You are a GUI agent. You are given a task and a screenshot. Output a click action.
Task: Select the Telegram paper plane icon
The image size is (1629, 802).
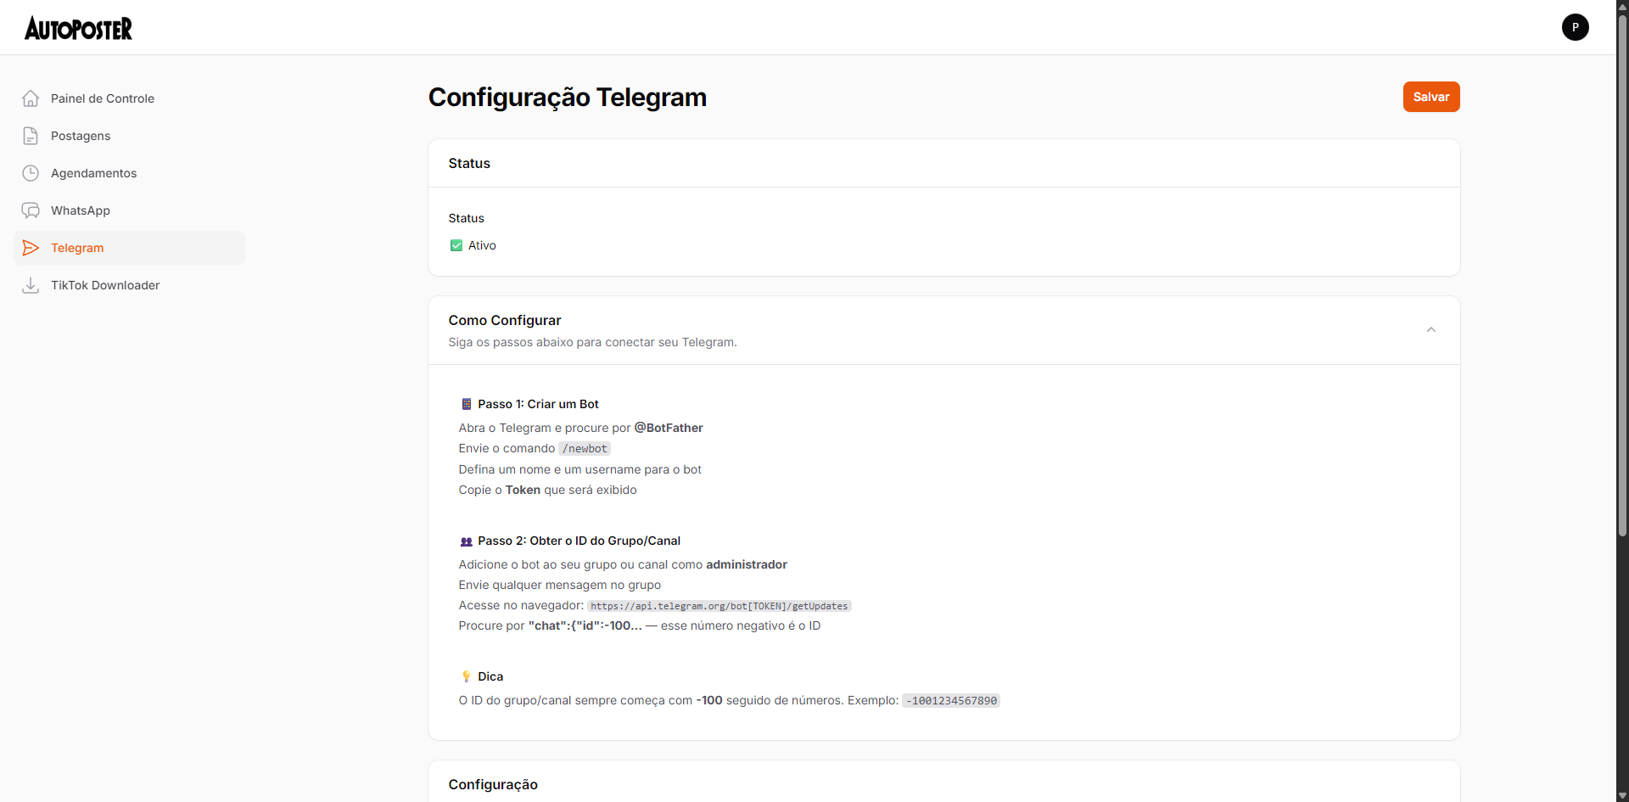pyautogui.click(x=31, y=248)
